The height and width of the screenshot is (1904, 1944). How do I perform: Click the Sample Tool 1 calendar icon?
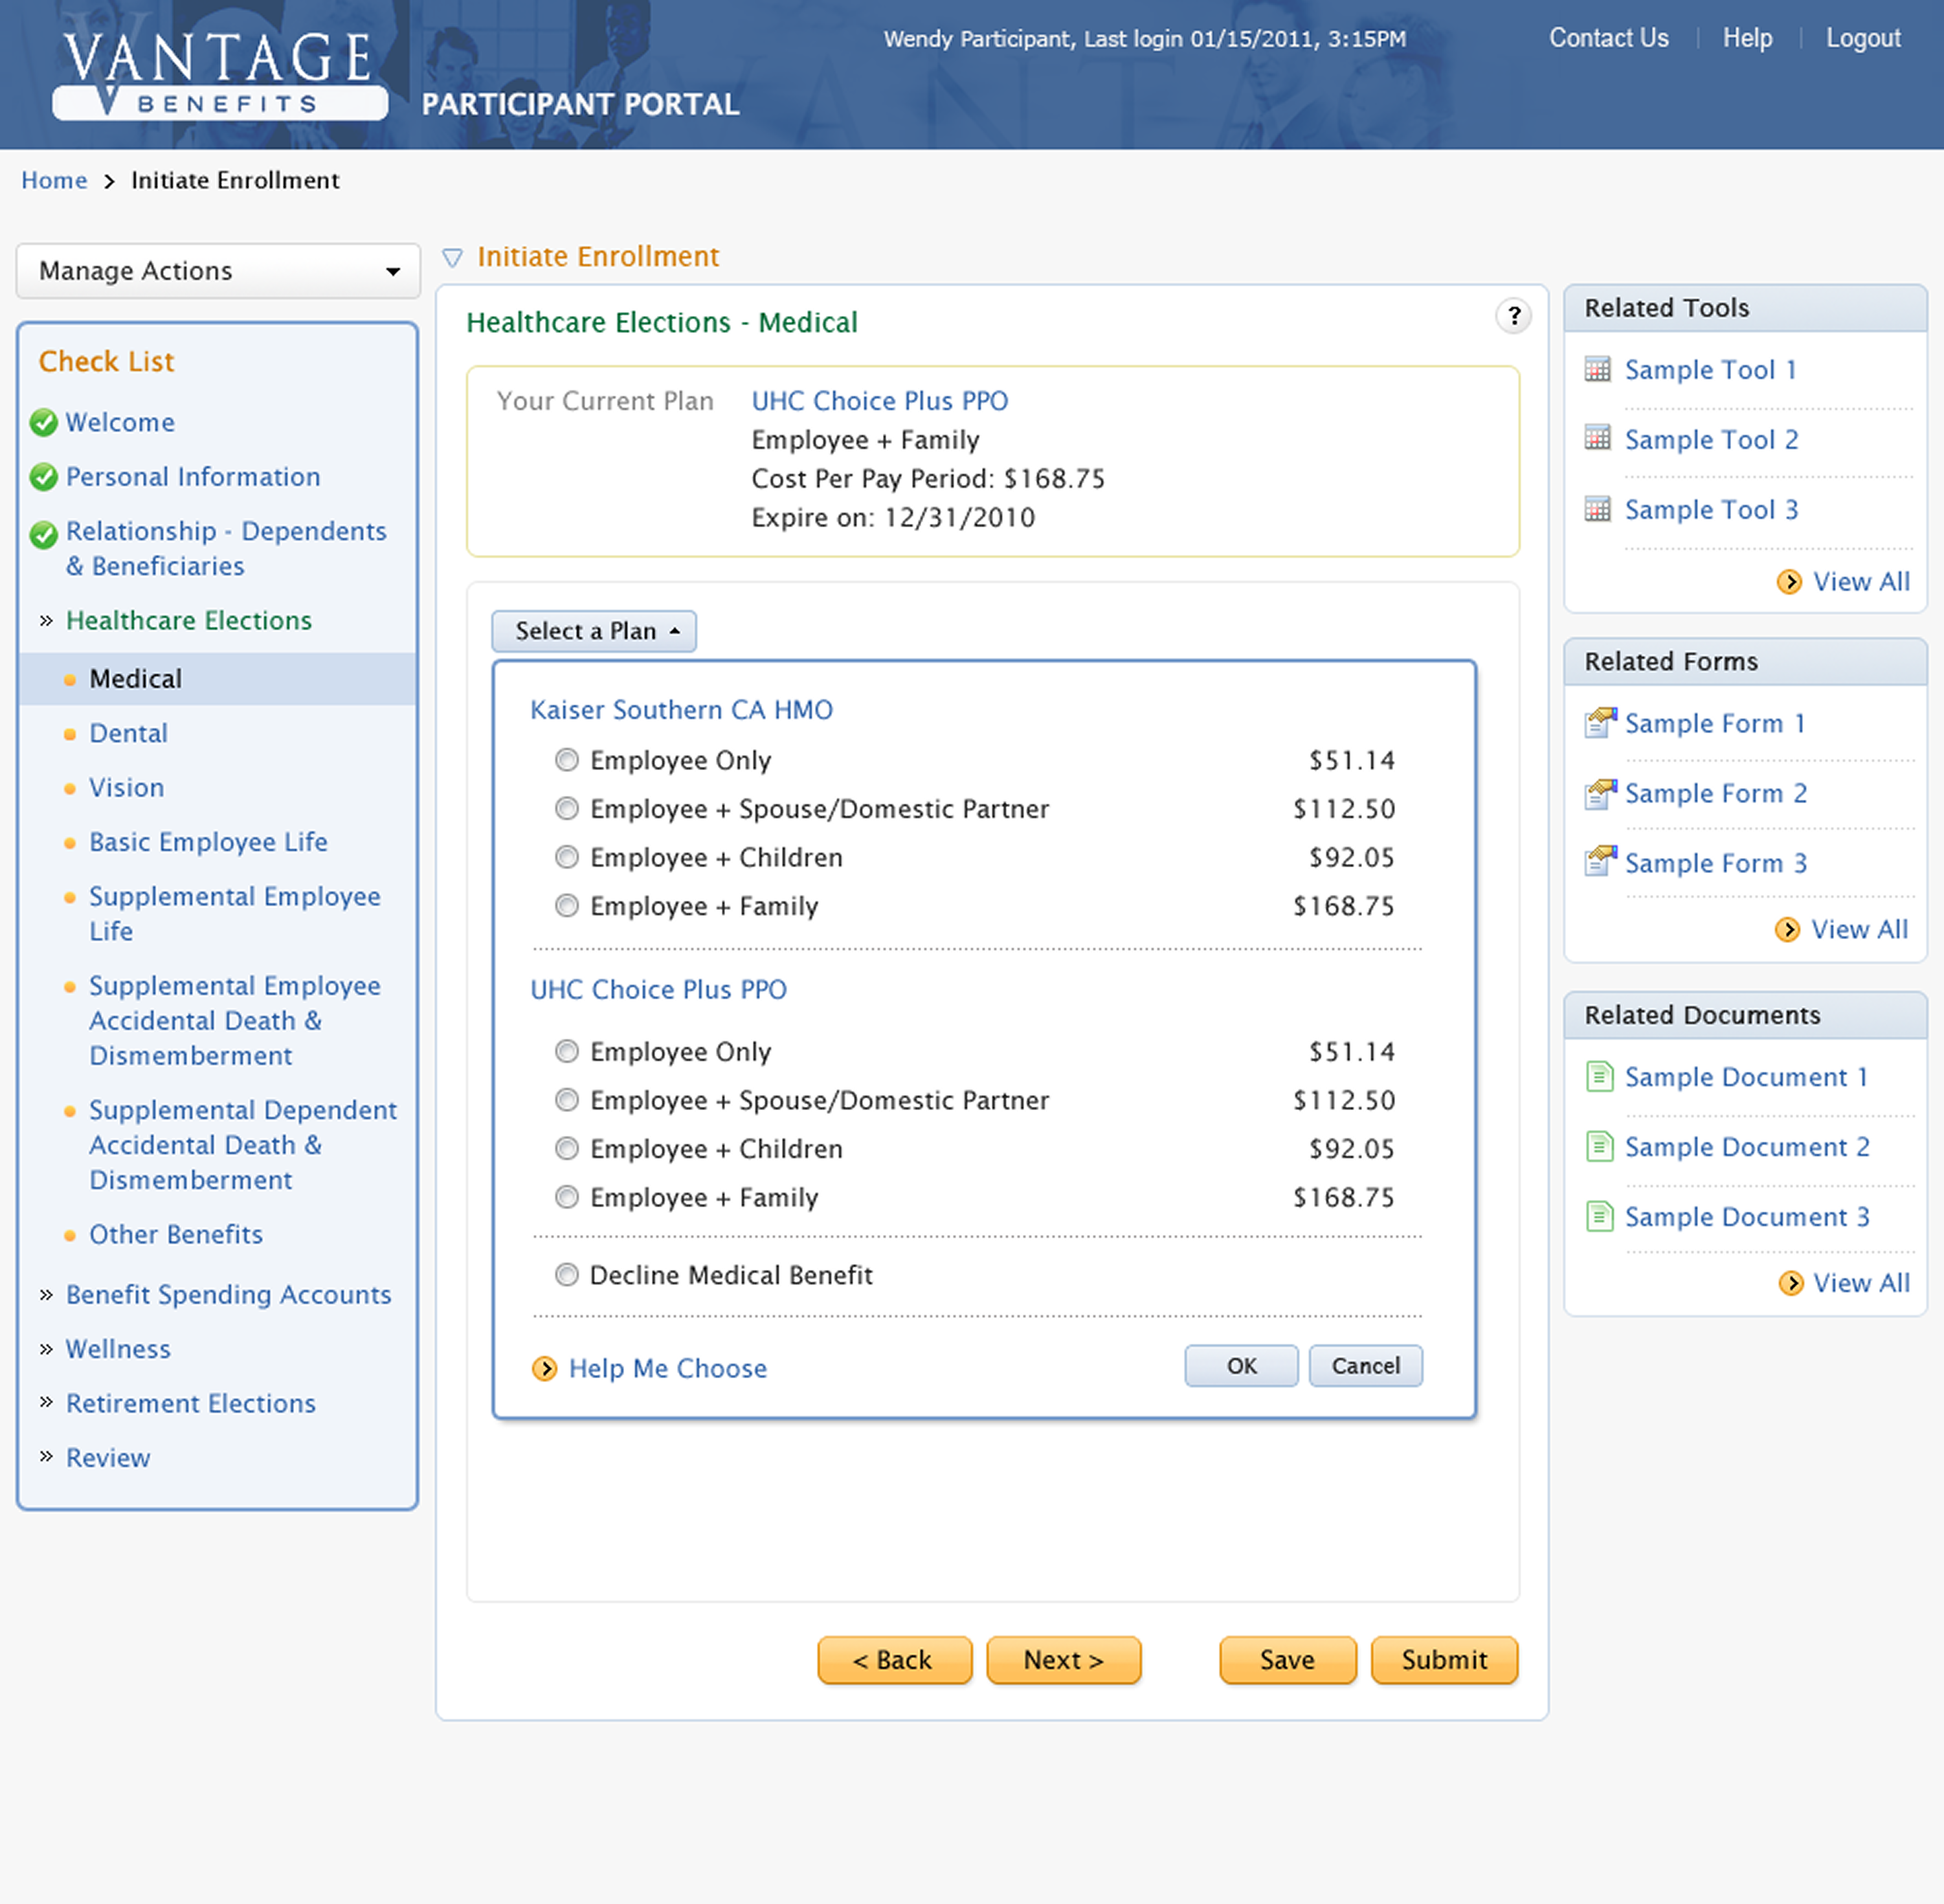1597,370
